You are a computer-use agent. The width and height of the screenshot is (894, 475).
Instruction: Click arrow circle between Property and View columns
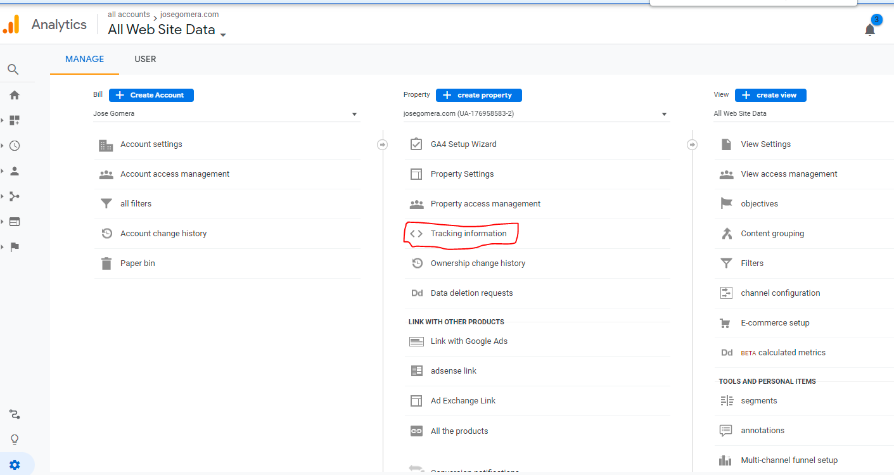(692, 145)
